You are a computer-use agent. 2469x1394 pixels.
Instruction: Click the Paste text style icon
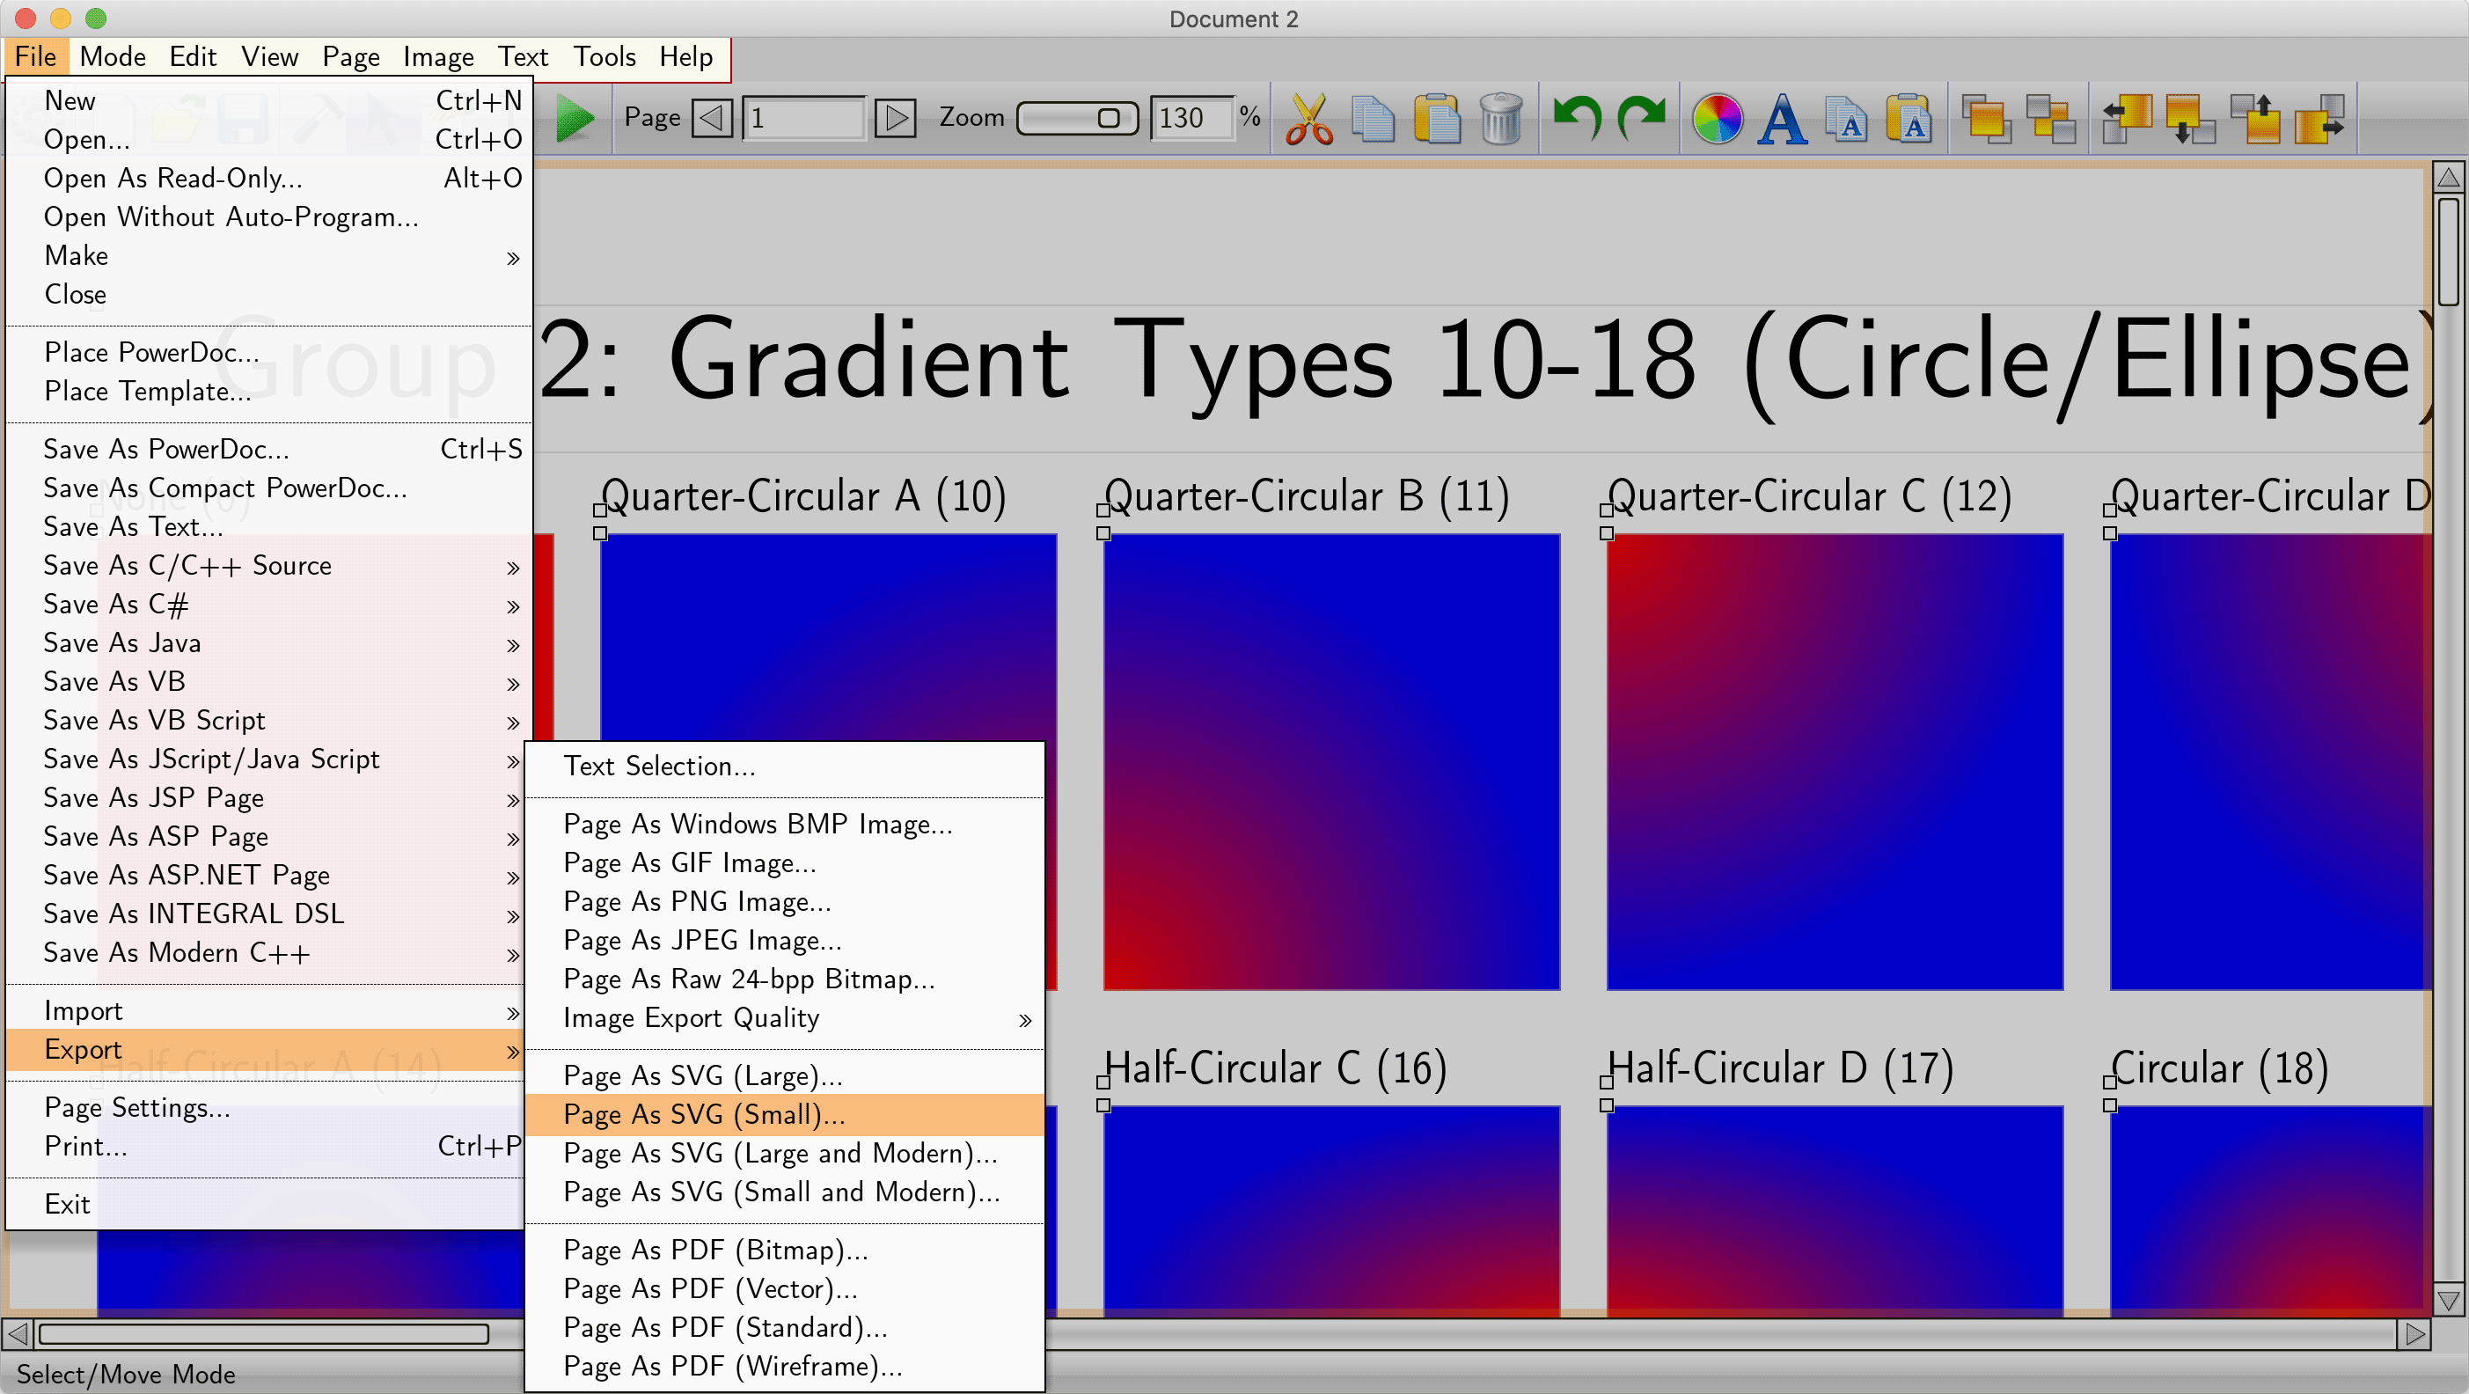[x=1910, y=119]
